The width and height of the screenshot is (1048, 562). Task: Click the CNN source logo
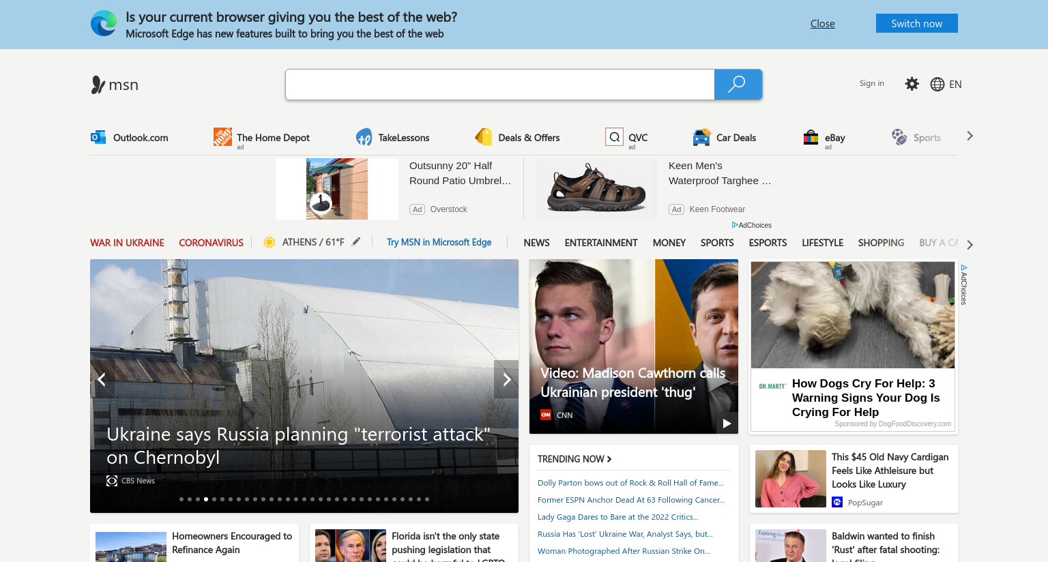point(546,415)
